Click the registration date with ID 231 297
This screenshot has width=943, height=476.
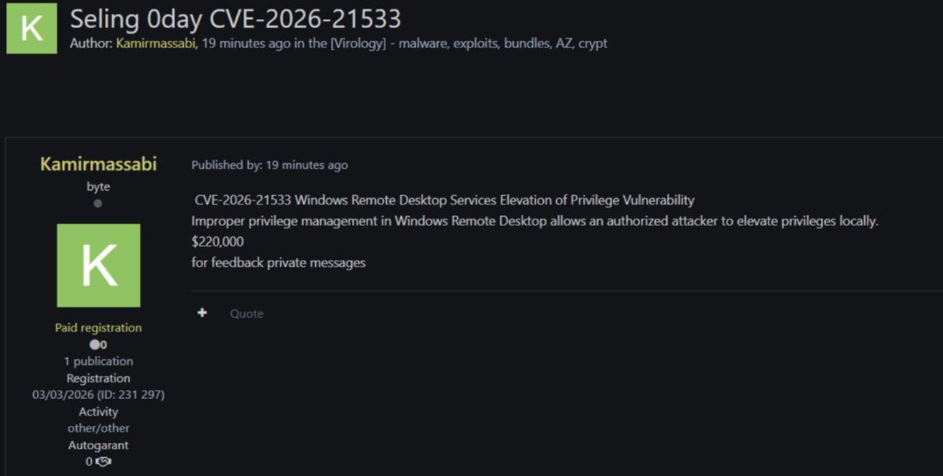pyautogui.click(x=98, y=395)
